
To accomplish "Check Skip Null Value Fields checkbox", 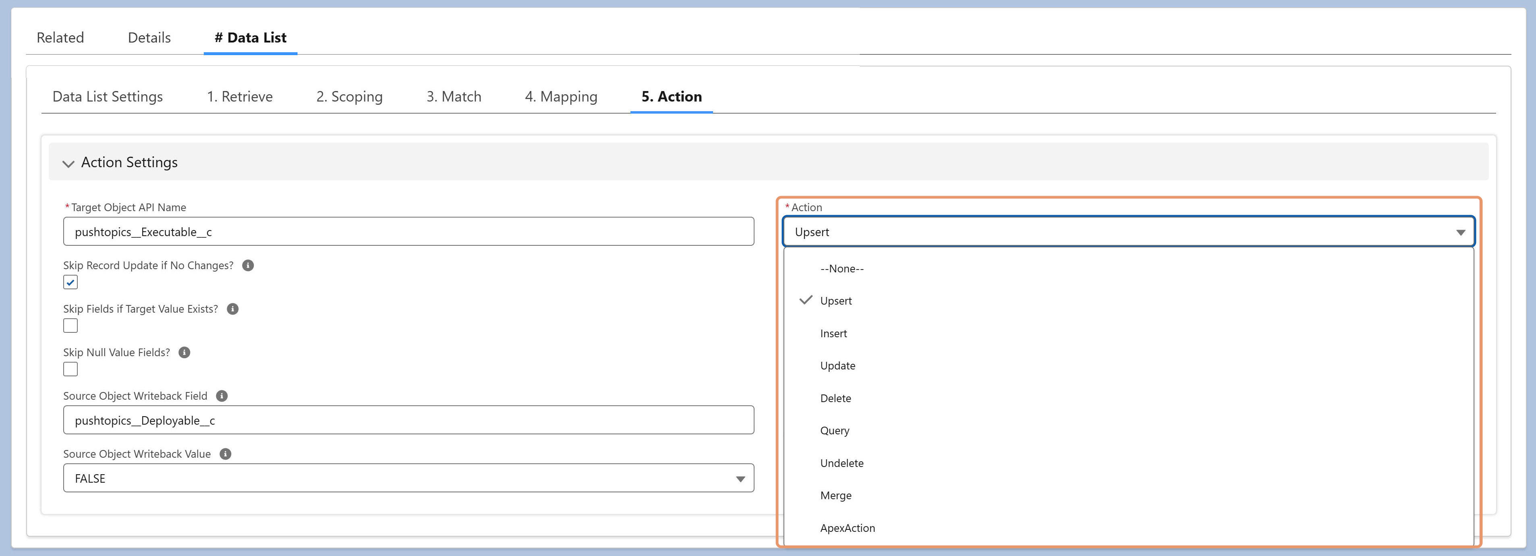I will point(70,369).
